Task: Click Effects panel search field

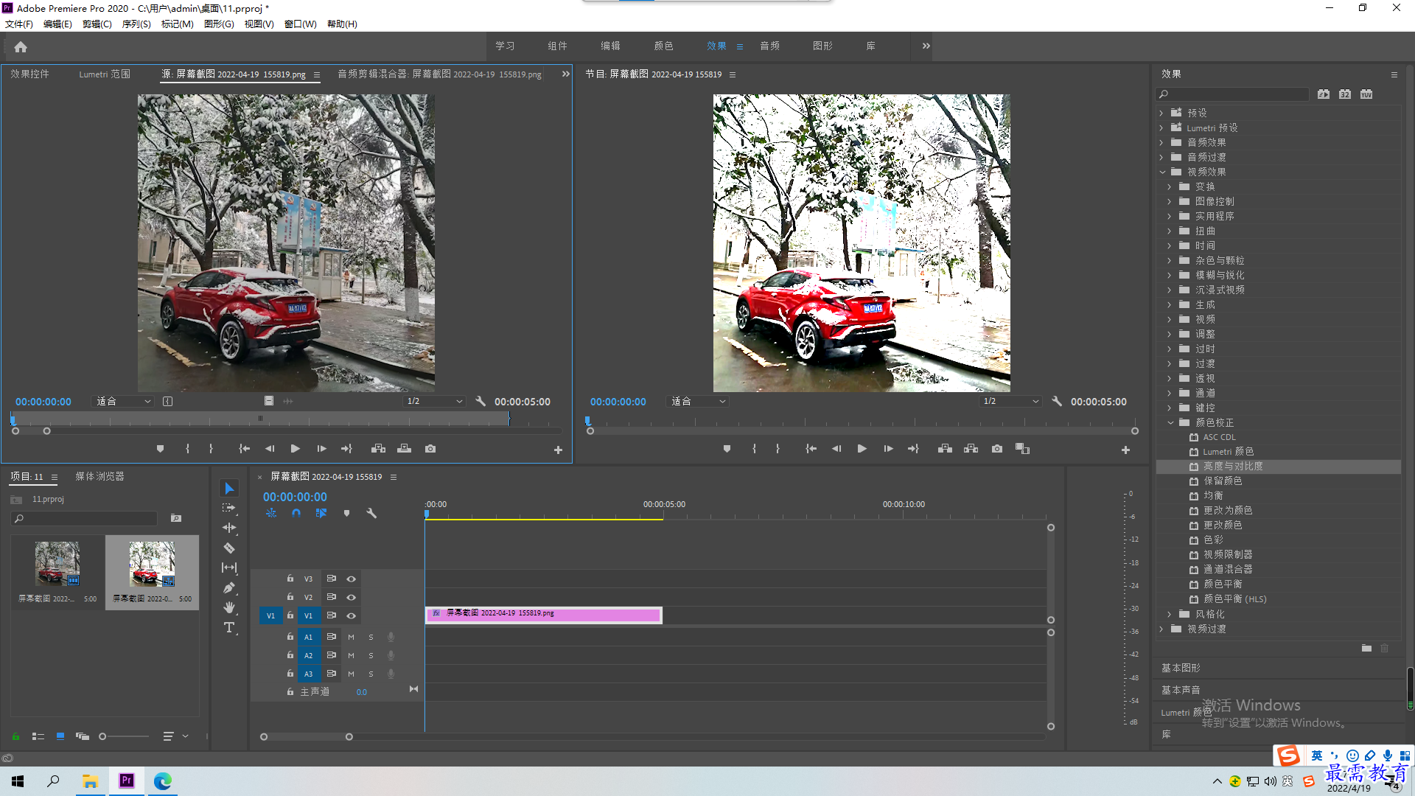Action: pyautogui.click(x=1232, y=94)
